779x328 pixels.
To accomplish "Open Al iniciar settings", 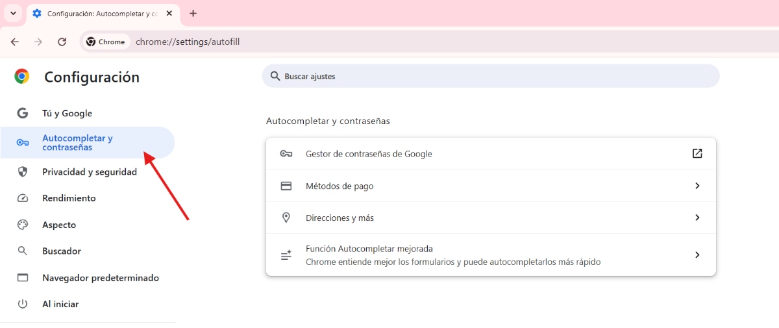I will 88,304.
